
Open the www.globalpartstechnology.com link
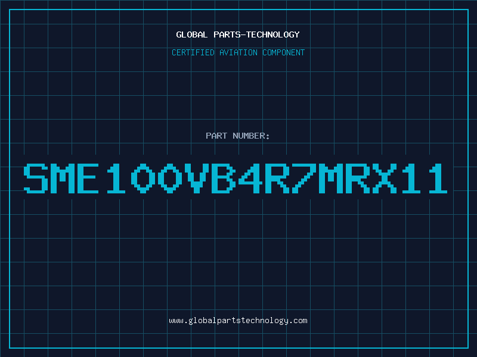[238, 321]
